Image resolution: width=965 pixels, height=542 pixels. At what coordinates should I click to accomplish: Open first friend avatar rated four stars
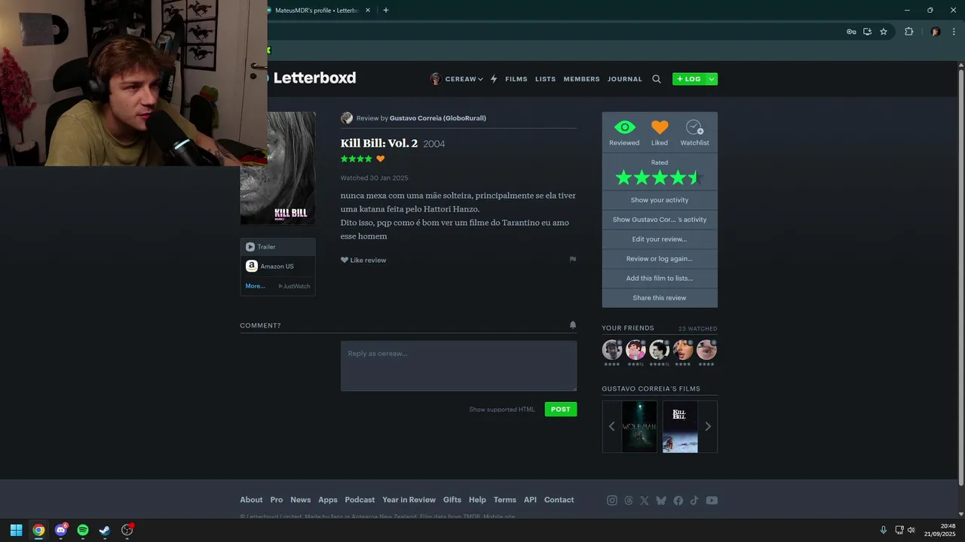click(611, 349)
